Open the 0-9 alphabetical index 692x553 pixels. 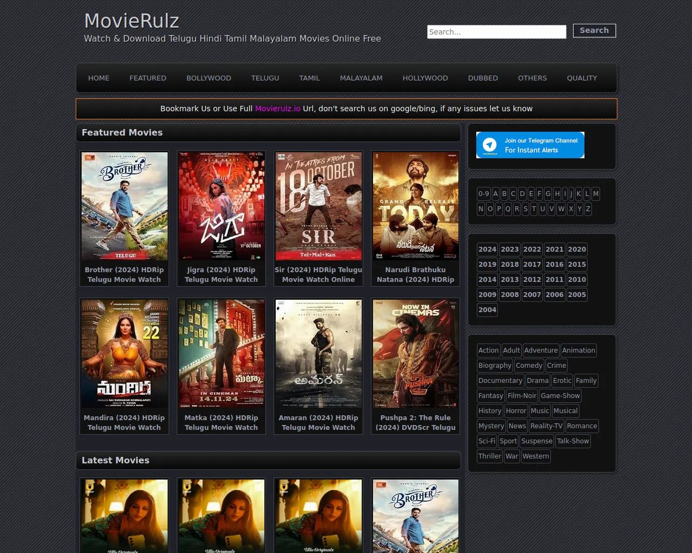483,194
